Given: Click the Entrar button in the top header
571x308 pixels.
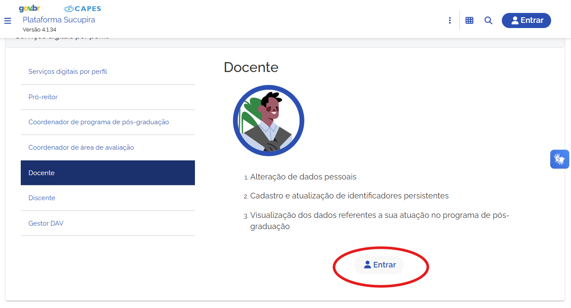Looking at the screenshot, I should point(526,20).
